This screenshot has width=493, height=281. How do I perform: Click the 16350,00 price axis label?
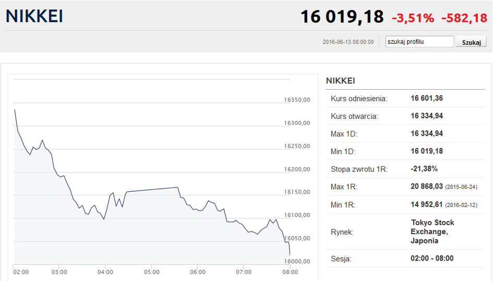(297, 100)
